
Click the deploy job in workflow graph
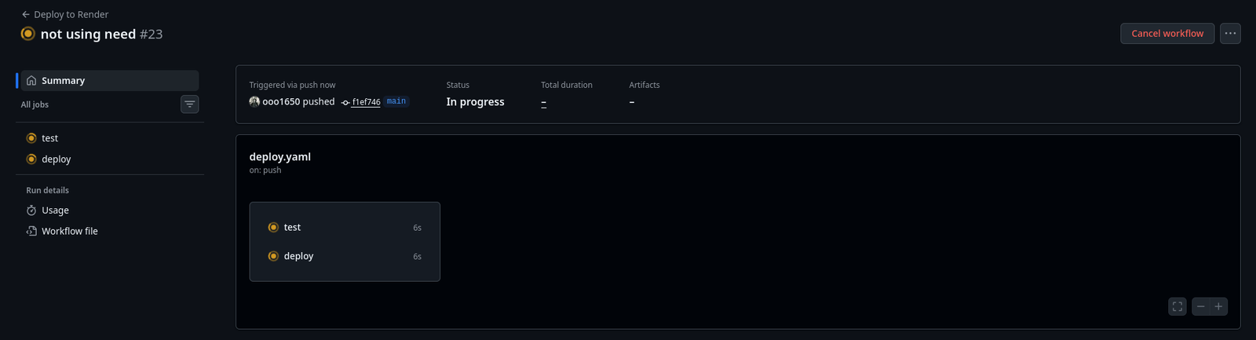(298, 257)
